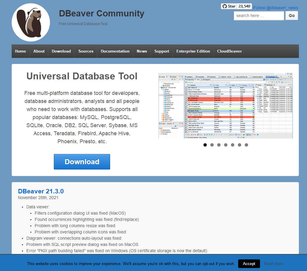Click the DBeaver beaver logo
The width and height of the screenshot is (307, 271).
[x=31, y=22]
